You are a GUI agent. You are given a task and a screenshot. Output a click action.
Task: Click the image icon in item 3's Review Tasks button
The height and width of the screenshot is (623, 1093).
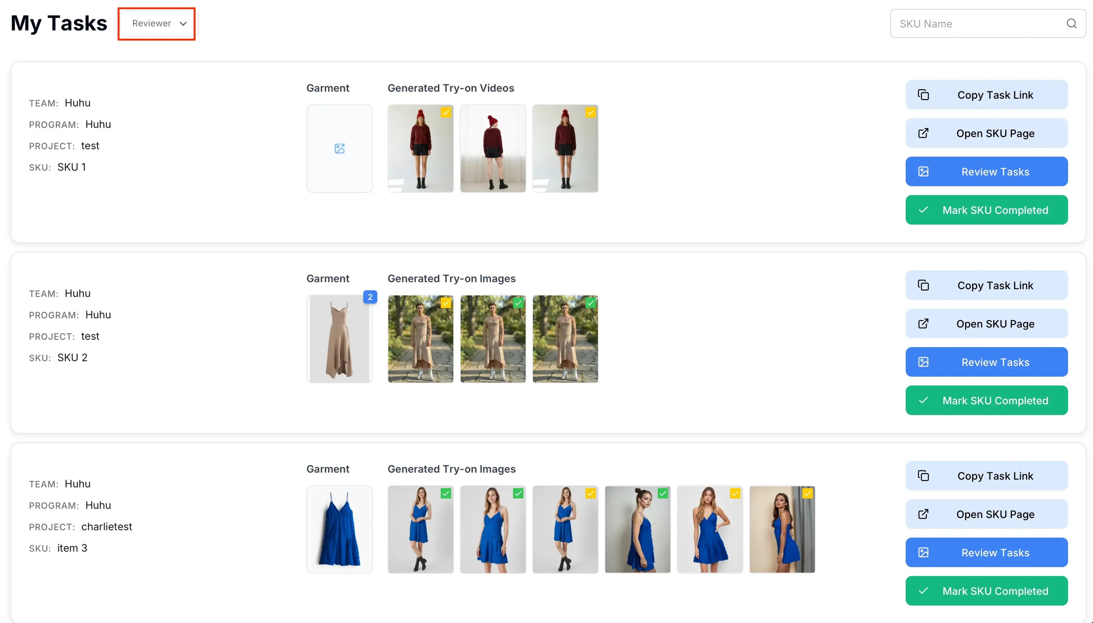click(x=923, y=552)
